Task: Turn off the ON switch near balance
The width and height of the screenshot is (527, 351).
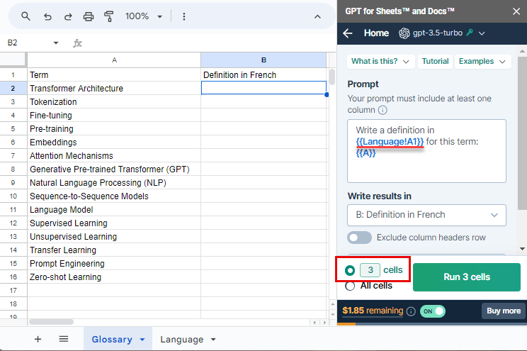Action: click(433, 311)
